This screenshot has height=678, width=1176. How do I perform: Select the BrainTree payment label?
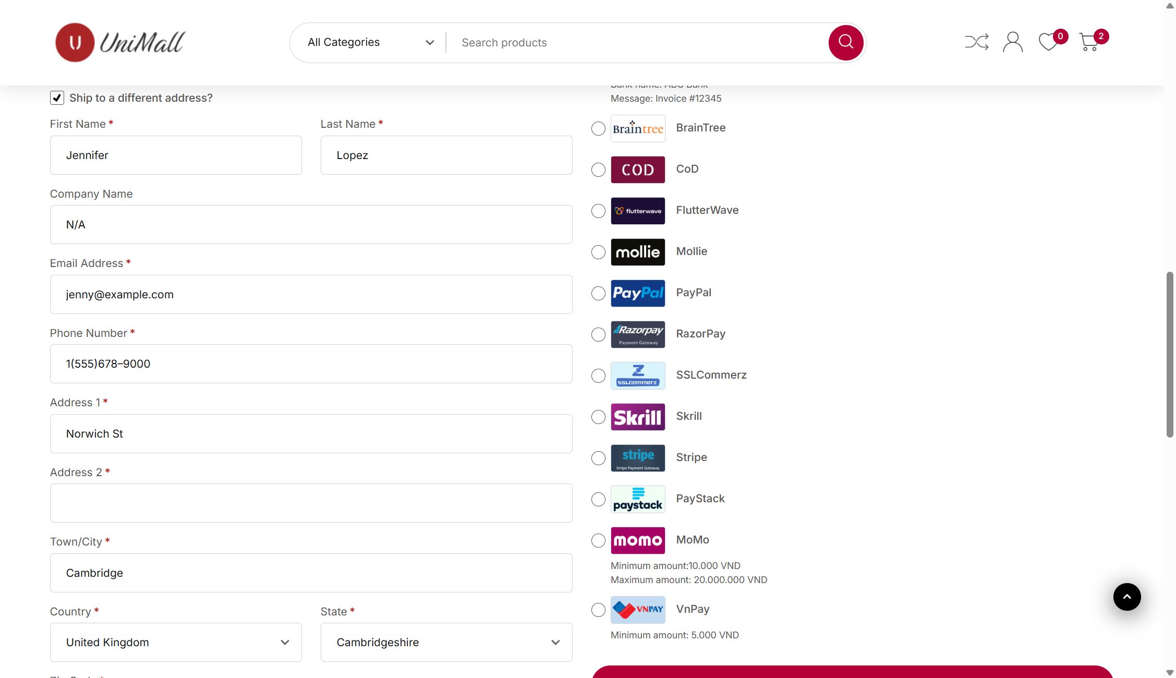[x=700, y=128]
